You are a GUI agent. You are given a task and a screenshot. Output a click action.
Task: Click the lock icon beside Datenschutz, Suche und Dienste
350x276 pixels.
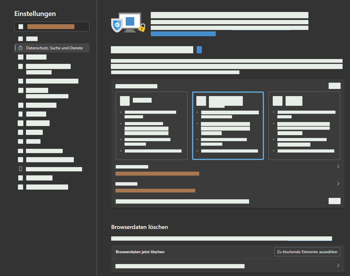click(x=21, y=48)
